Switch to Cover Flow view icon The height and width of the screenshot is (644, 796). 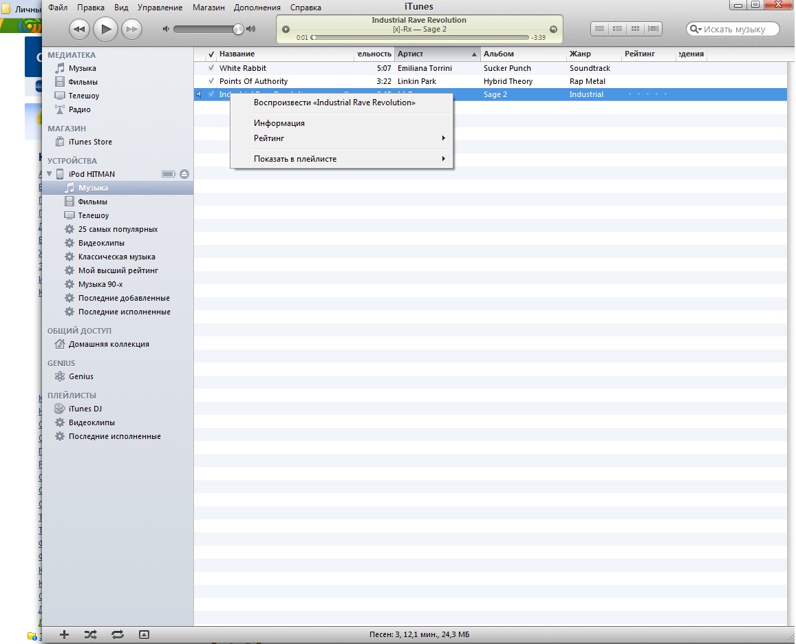click(654, 29)
